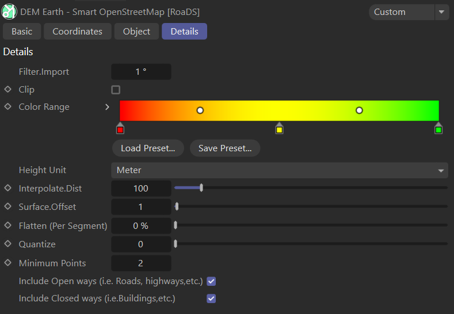Screen dimensions: 454x314
Task: Click the Interpolate.Dist slider handle
Action: click(201, 188)
